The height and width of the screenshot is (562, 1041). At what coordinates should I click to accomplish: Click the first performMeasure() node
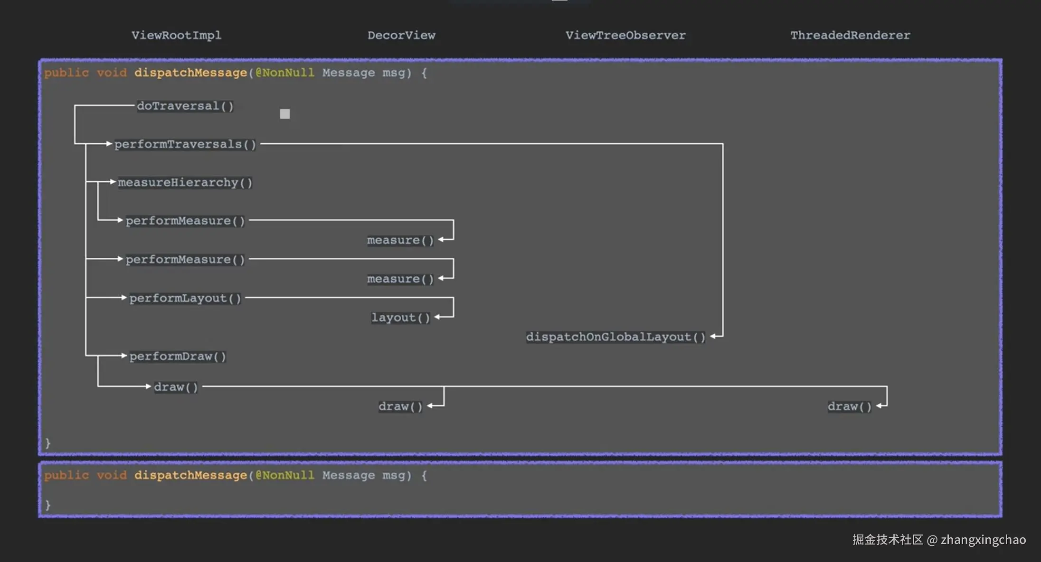(185, 221)
